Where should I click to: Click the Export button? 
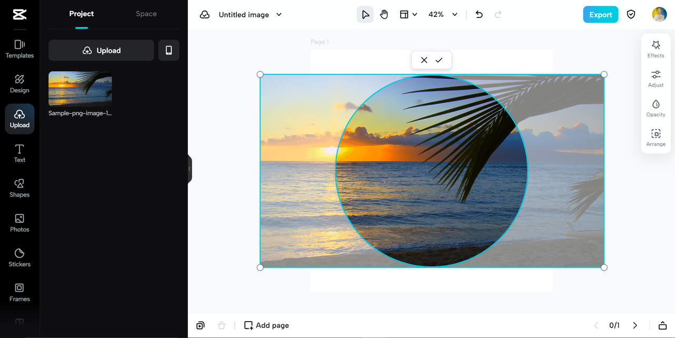pos(600,15)
